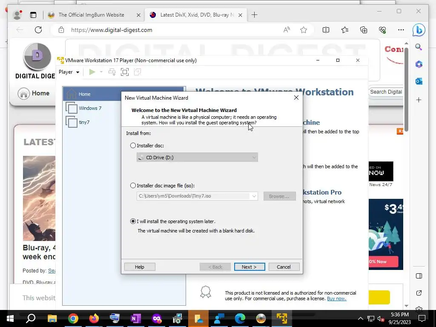The image size is (436, 327).
Task: Expand the ISO path combo box arrow
Action: click(x=254, y=196)
